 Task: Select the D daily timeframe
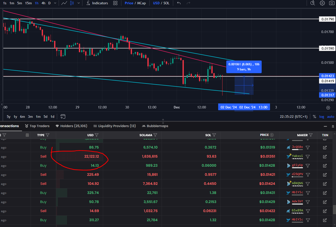tap(50, 3)
